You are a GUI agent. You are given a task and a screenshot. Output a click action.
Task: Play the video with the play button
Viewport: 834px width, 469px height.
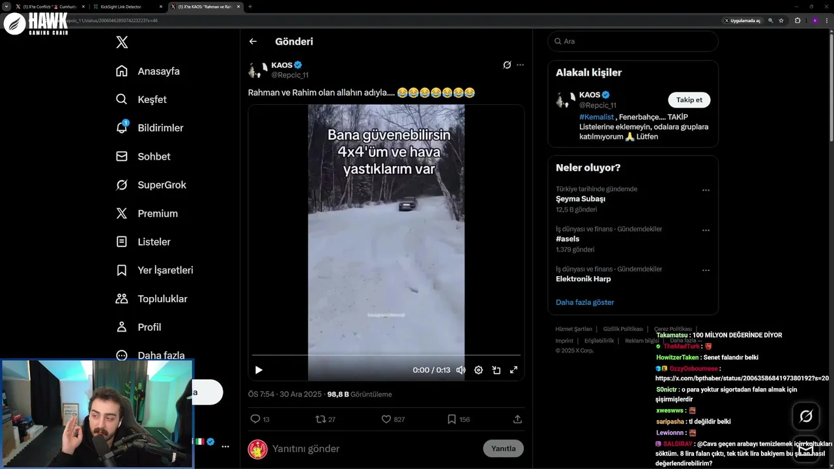tap(259, 370)
